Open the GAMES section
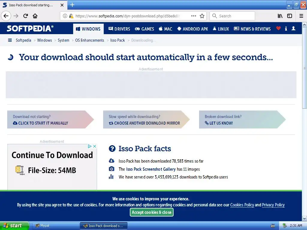The height and width of the screenshot is (230, 307). 145,29
